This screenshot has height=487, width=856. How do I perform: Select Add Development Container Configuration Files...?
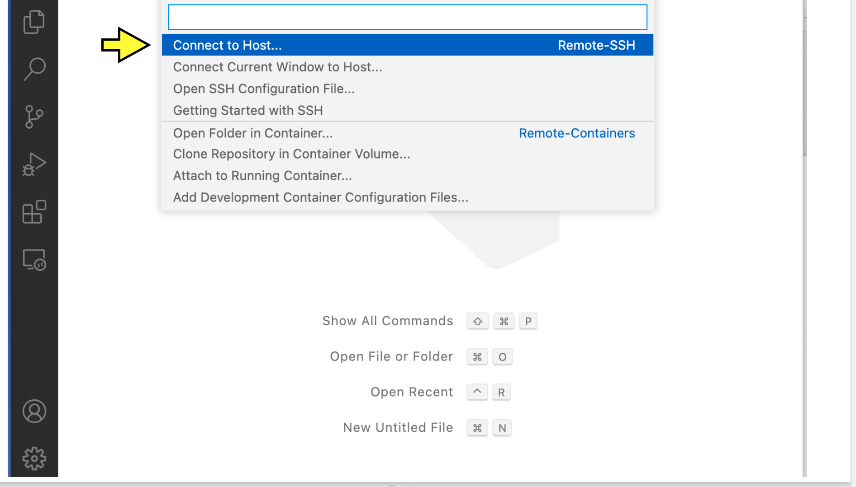point(320,197)
